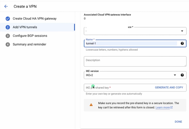
Task: Click the step 4 number badge
Action: tap(8, 44)
